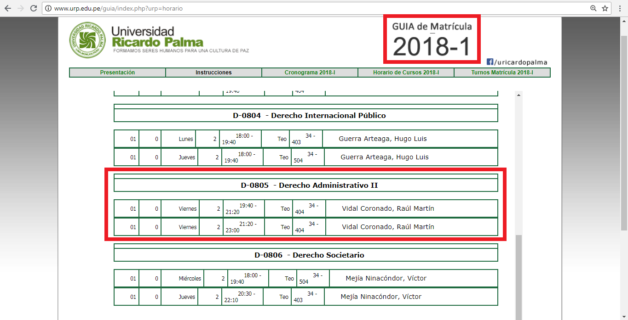Reload the page with refresh icon
628x320 pixels.
tap(34, 8)
